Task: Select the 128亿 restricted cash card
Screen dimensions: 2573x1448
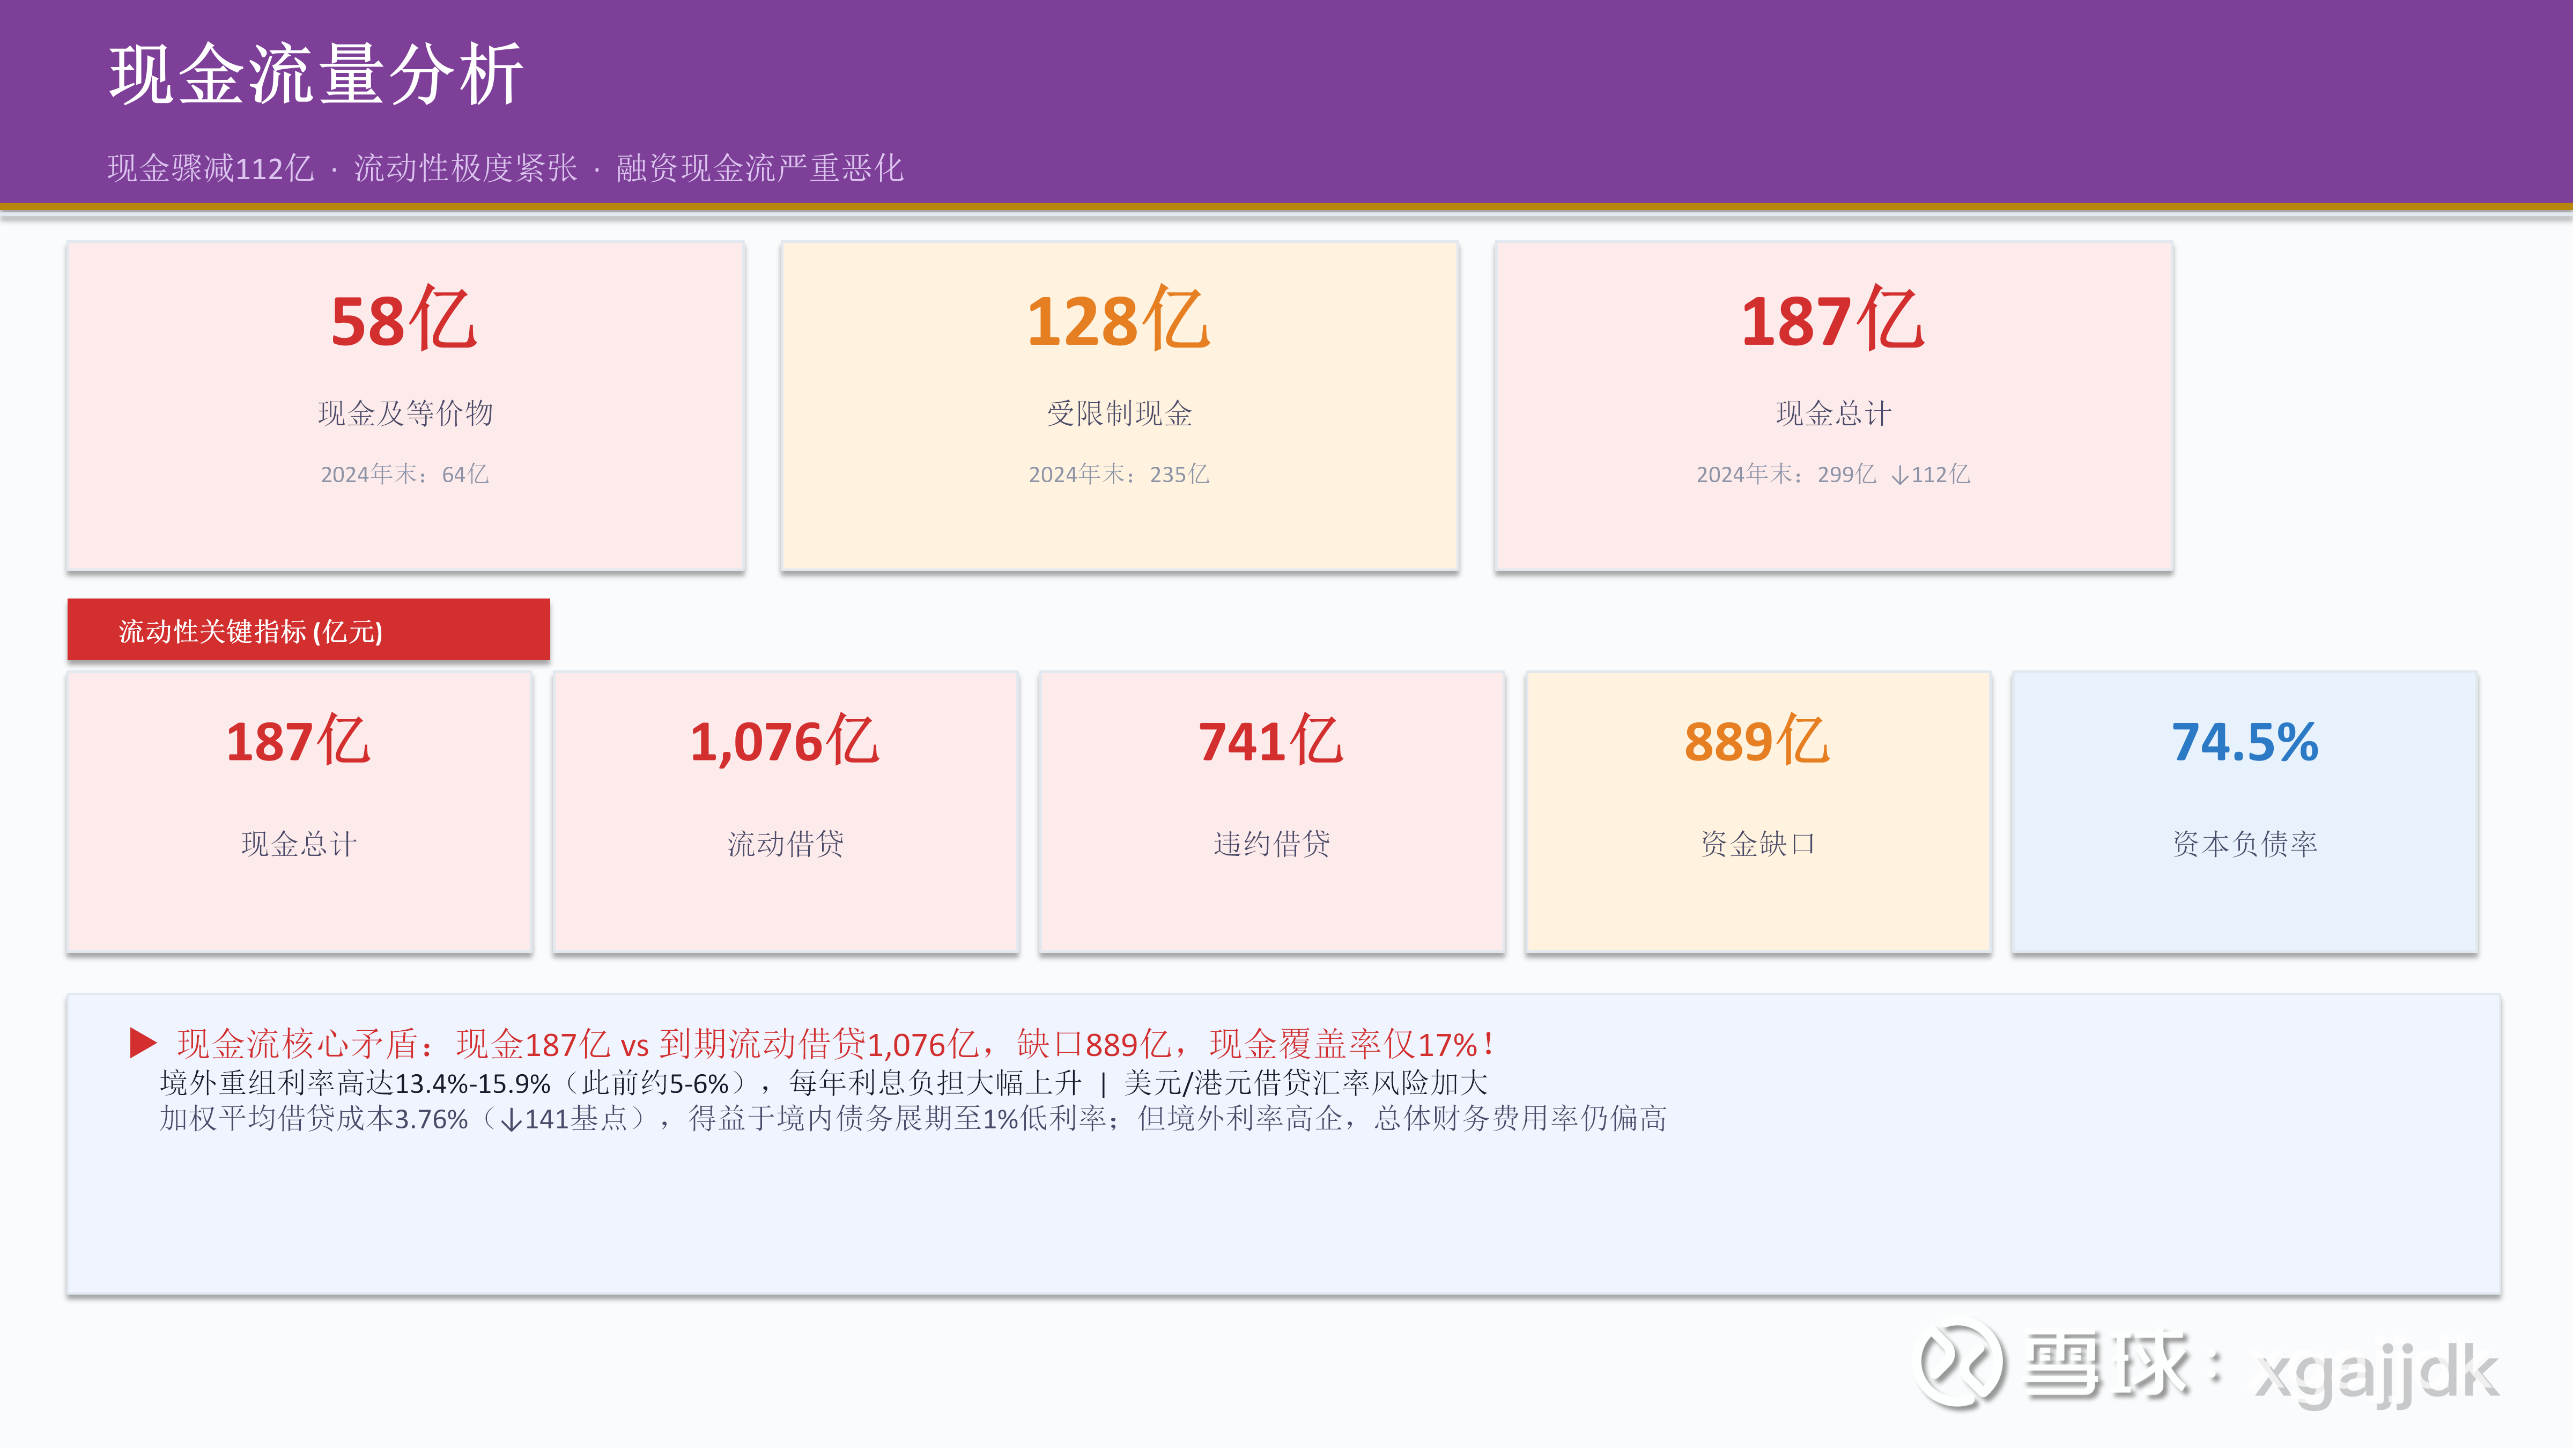Action: tap(1119, 407)
